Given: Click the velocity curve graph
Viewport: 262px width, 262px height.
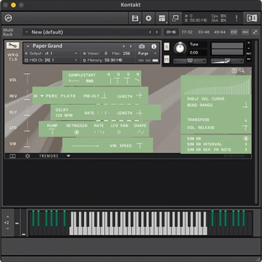Looking at the screenshot, I should tap(216, 86).
